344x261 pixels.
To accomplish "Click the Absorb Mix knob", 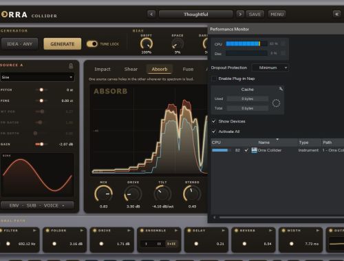I will click(104, 194).
